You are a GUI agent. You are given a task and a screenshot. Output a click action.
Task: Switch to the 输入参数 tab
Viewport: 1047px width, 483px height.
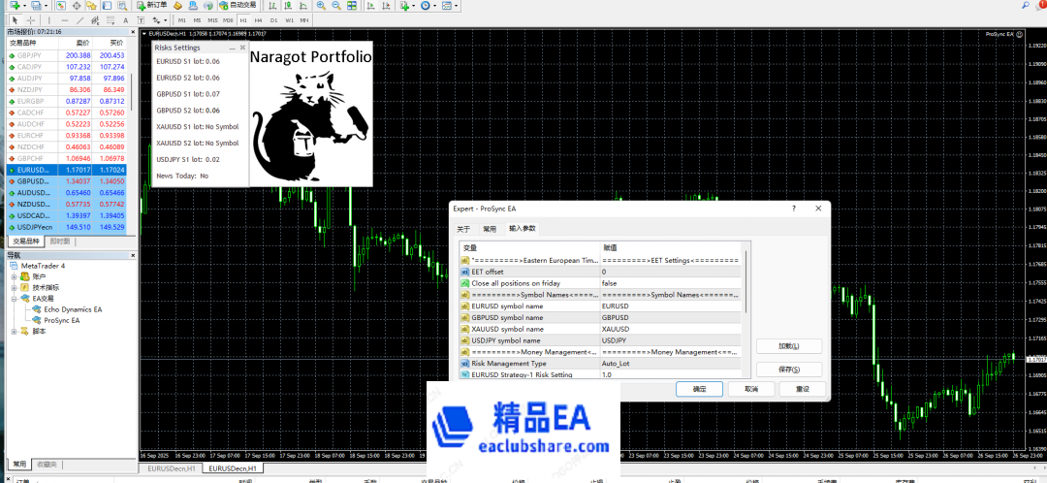click(522, 229)
